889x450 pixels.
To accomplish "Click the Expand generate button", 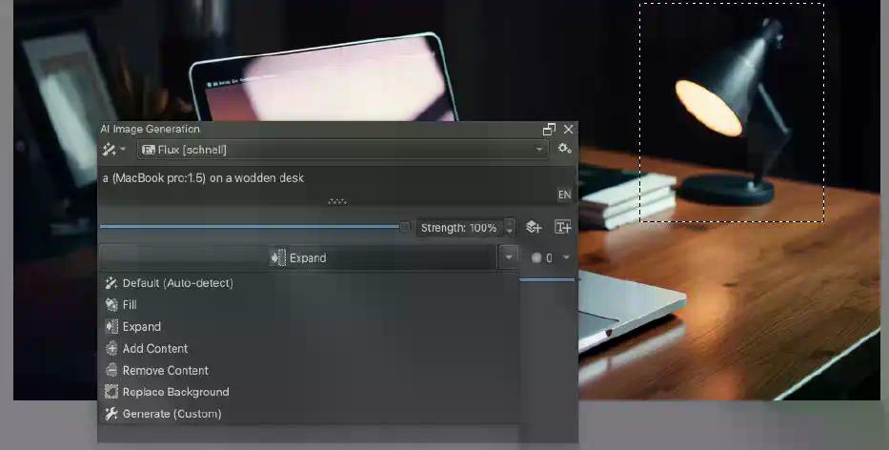I will (298, 257).
